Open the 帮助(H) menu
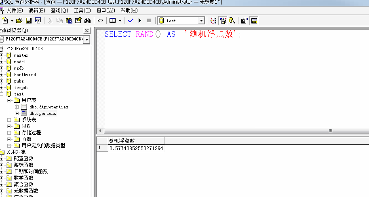369x197 pixels. (x=129, y=11)
